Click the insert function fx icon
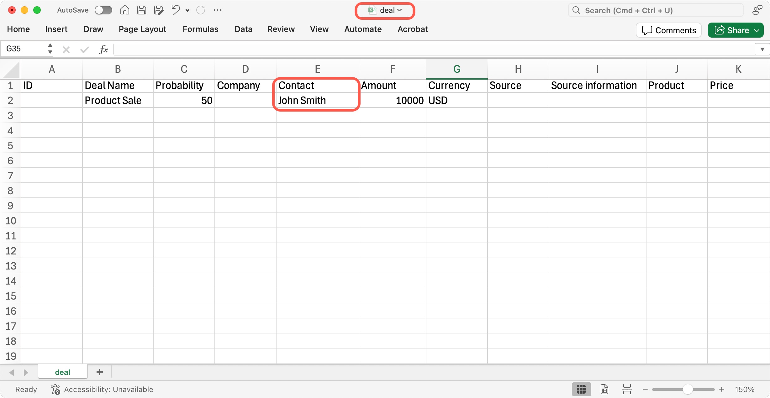The image size is (770, 398). tap(103, 49)
